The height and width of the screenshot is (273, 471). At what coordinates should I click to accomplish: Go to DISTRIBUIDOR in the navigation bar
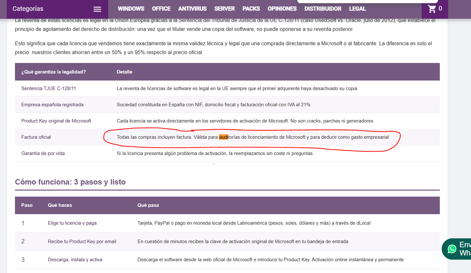(323, 8)
